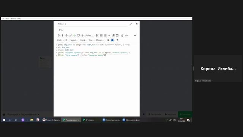Open the View menu
The image size is (243, 137).
(7, 19)
